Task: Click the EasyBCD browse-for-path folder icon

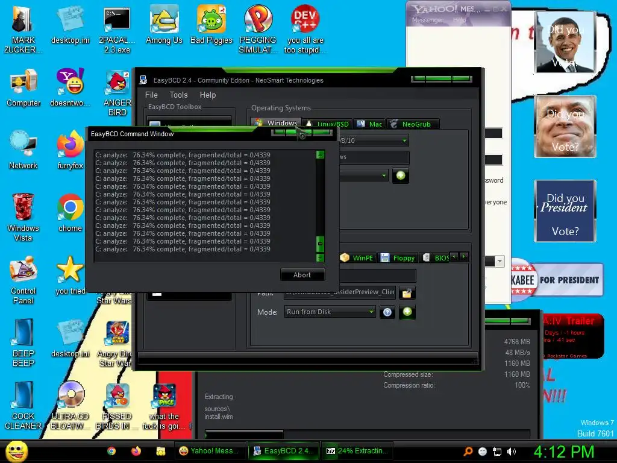Action: pyautogui.click(x=407, y=292)
